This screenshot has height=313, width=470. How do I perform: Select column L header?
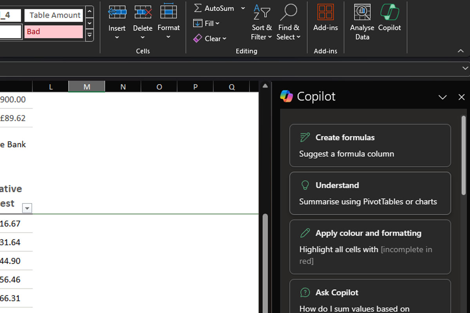pos(51,87)
